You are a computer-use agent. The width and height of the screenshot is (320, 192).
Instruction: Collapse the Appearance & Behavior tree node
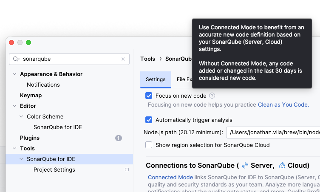pos(14,74)
